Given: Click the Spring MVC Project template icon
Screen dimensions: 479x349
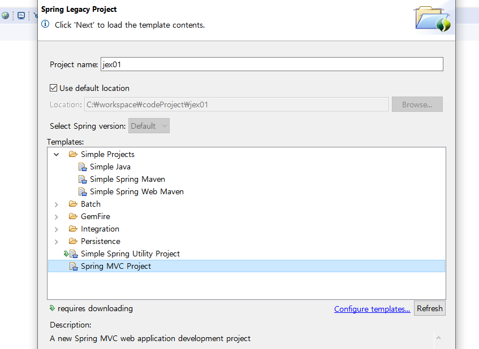Looking at the screenshot, I should pos(74,267).
